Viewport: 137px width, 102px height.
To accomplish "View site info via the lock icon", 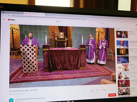I will tap(13, 16).
